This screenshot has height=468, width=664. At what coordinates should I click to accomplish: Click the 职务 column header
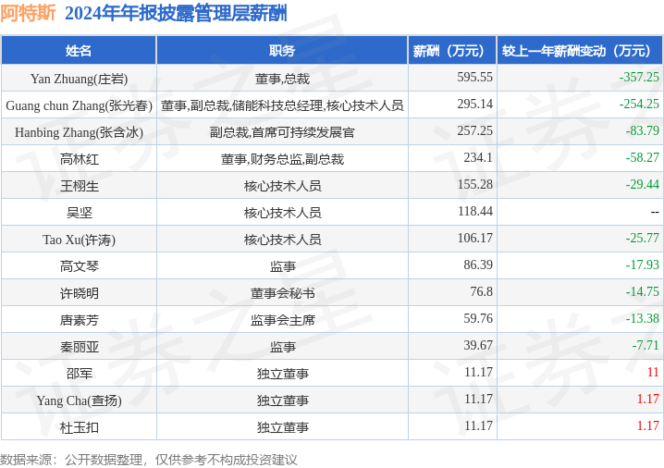pyautogui.click(x=282, y=51)
